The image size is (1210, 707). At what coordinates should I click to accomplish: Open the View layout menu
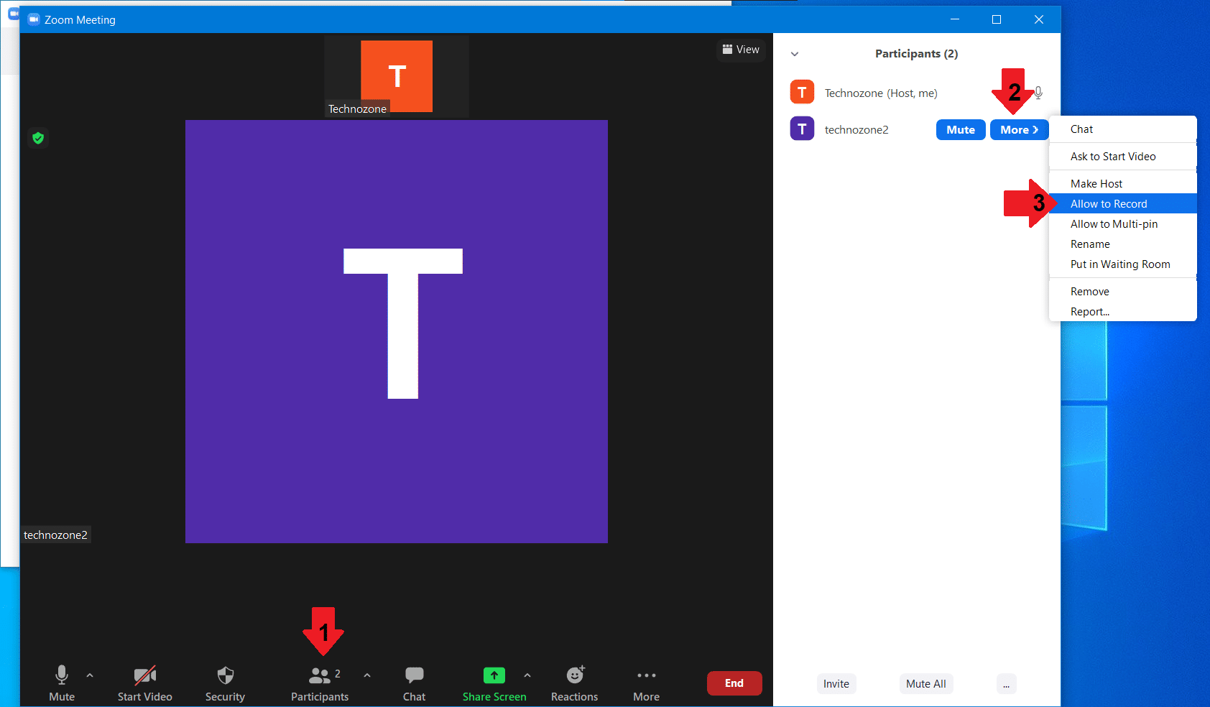741,50
